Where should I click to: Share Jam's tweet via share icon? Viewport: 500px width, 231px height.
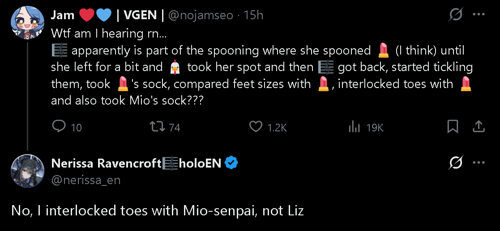[479, 127]
